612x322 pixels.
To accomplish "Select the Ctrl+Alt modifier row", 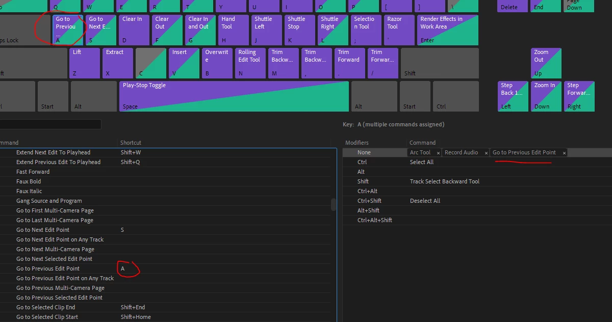I will click(477, 191).
